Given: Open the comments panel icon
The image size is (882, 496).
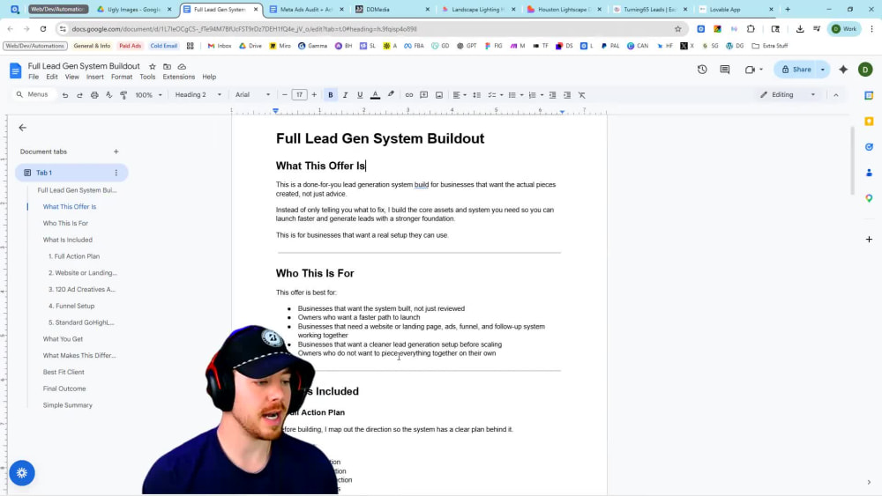Looking at the screenshot, I should pyautogui.click(x=725, y=70).
